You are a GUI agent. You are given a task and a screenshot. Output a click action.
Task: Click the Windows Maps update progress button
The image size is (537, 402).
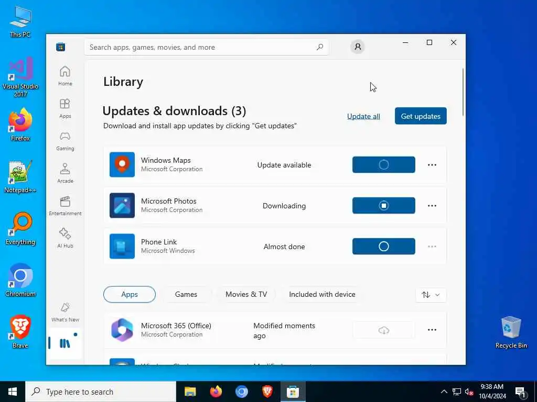pos(383,165)
